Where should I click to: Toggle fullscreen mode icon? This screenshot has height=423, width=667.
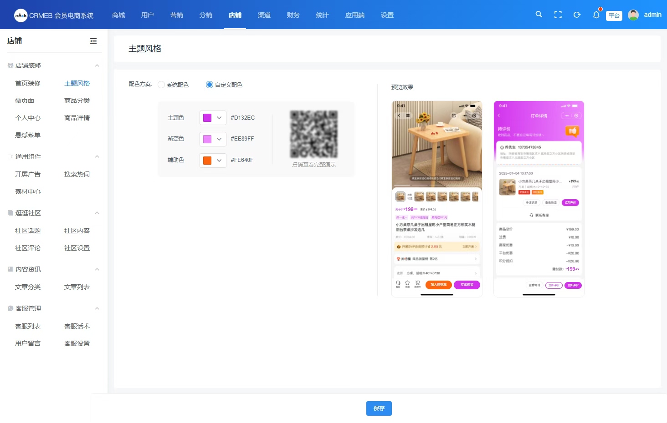[558, 15]
